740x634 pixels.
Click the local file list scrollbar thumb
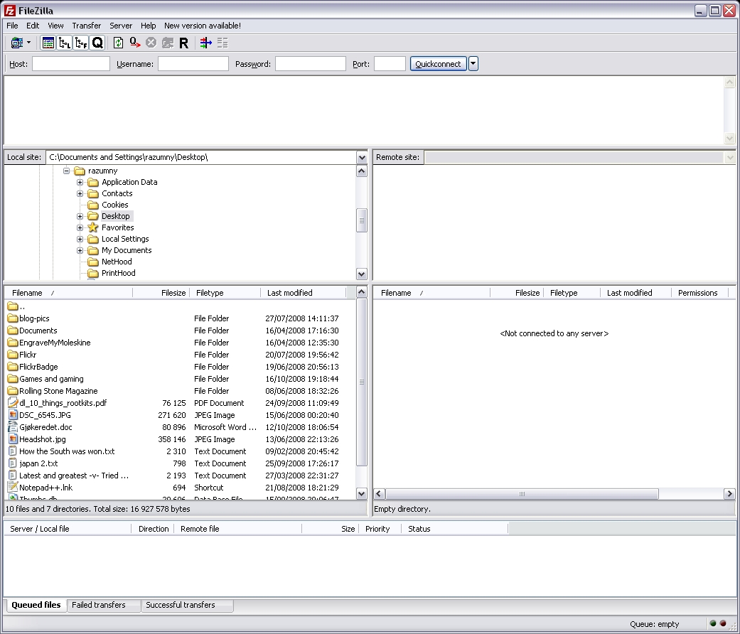pos(362,382)
